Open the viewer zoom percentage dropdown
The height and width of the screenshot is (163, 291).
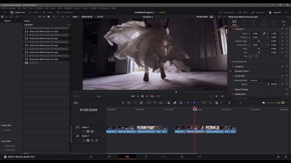[76, 17]
